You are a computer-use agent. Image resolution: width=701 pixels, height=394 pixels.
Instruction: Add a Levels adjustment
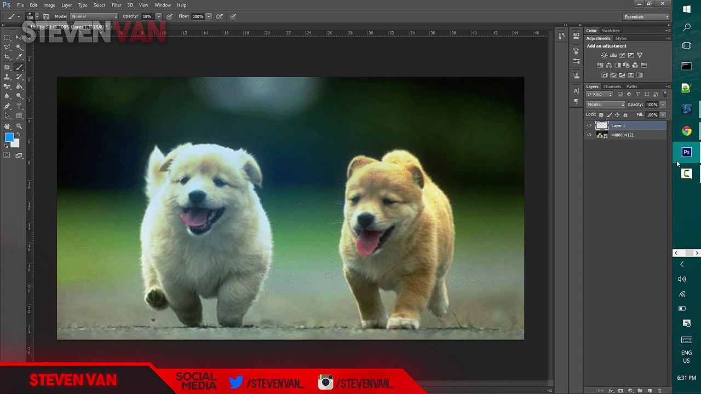pyautogui.click(x=613, y=55)
